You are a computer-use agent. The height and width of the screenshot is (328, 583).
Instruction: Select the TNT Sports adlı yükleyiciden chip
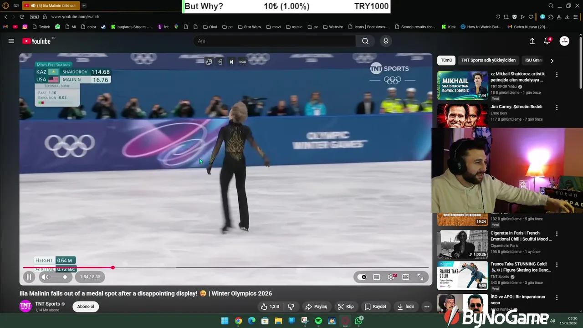[x=488, y=60]
